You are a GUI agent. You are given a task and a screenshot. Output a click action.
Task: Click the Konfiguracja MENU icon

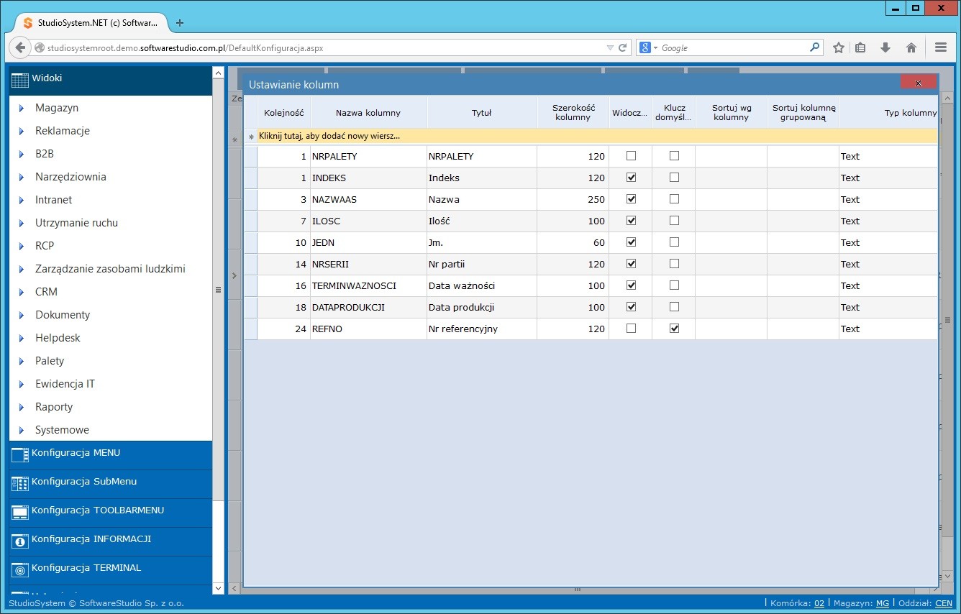20,454
